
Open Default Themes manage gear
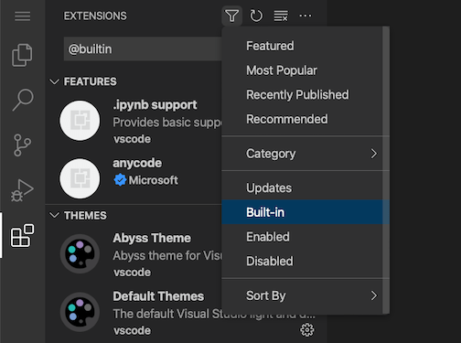tap(307, 330)
